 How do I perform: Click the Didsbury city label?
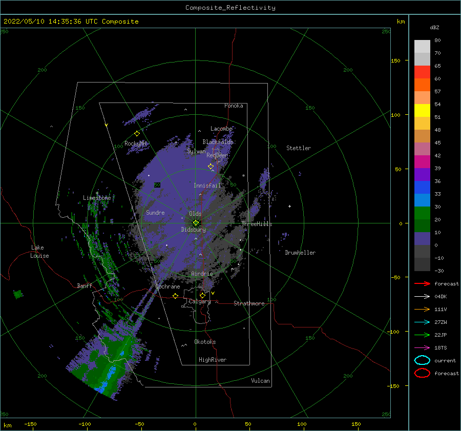[193, 230]
